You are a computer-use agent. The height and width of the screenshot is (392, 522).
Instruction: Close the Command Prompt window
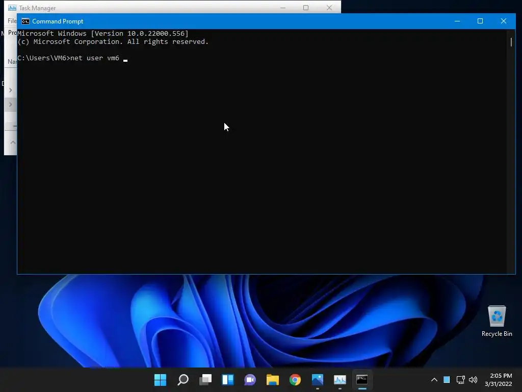(x=503, y=21)
